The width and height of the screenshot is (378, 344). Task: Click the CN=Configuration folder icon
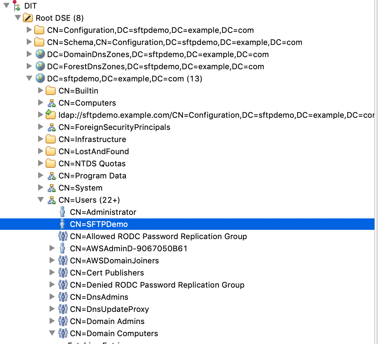pos(39,30)
